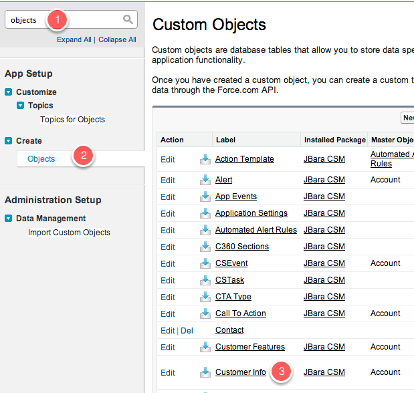Collapse the Data Management section
Screen dimensions: 414x393
[x=9, y=219]
